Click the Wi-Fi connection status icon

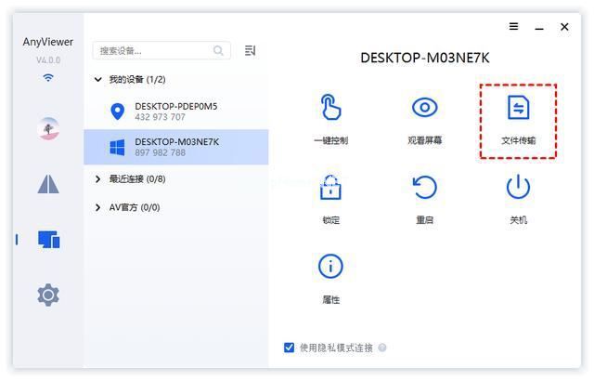(x=48, y=78)
